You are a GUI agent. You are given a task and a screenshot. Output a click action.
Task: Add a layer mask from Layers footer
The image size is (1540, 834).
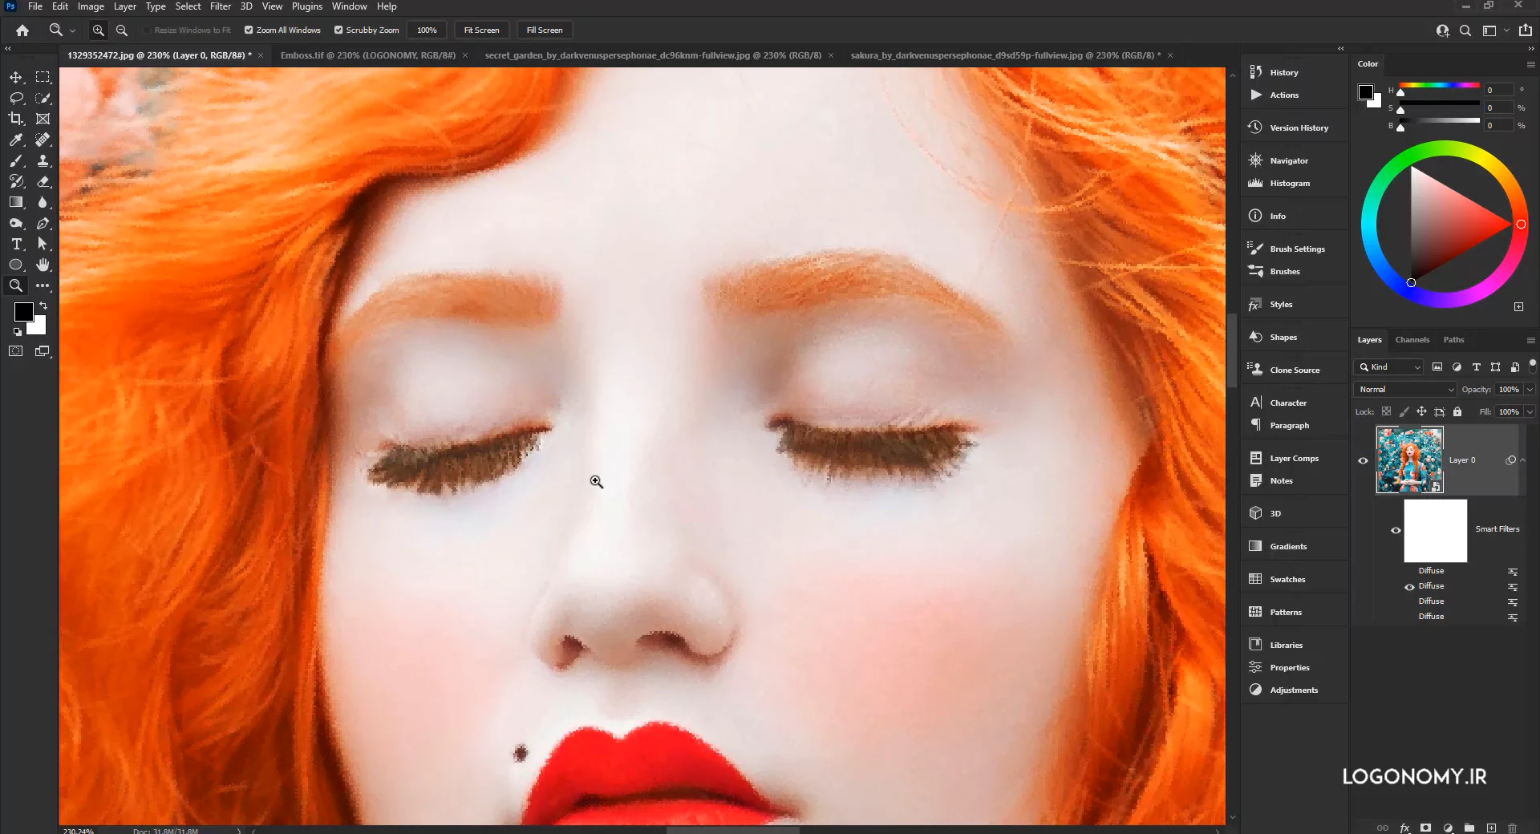click(x=1425, y=828)
